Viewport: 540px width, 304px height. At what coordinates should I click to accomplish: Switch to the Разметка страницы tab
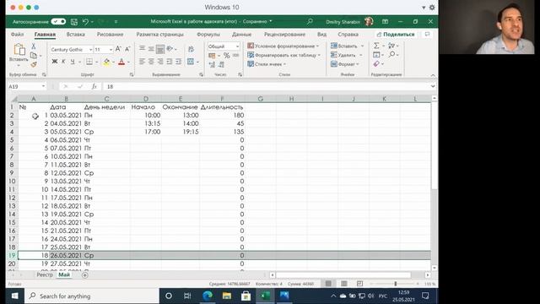click(x=159, y=35)
